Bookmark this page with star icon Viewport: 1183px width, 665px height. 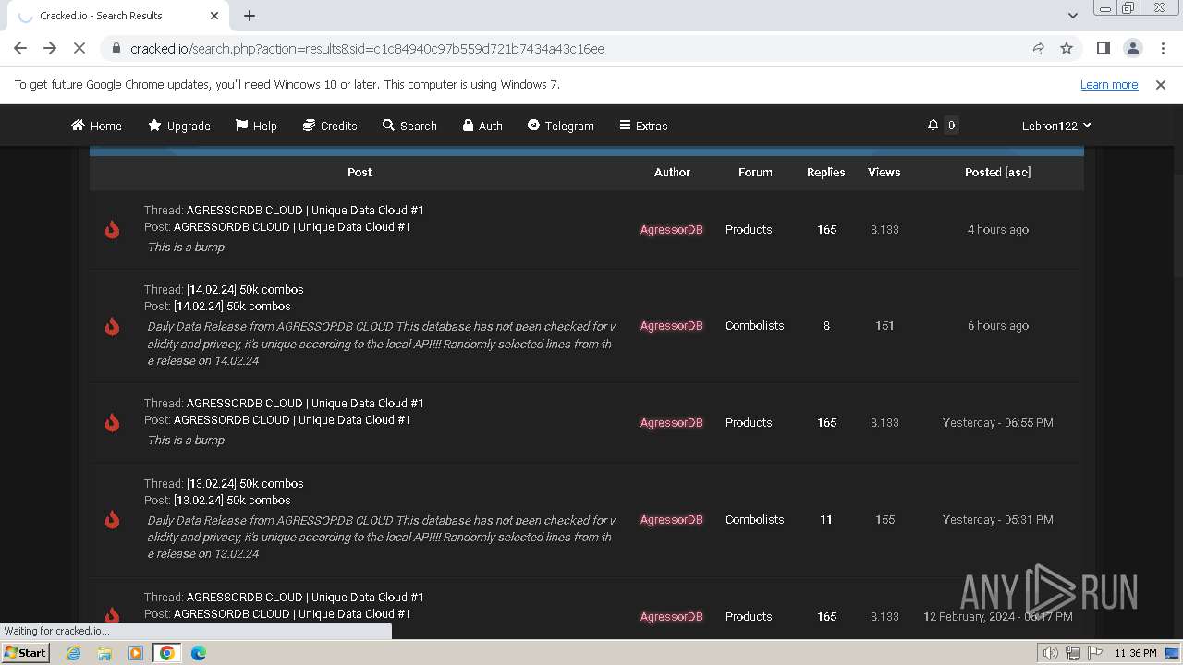pyautogui.click(x=1067, y=48)
